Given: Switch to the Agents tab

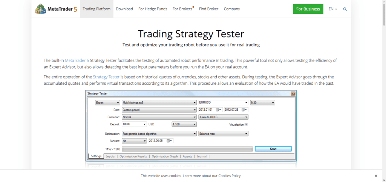Looking at the screenshot, I should click(187, 156).
